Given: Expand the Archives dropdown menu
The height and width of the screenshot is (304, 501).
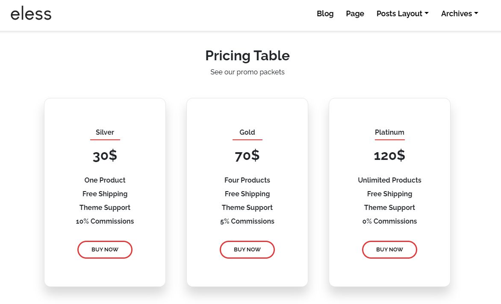Looking at the screenshot, I should (x=460, y=14).
